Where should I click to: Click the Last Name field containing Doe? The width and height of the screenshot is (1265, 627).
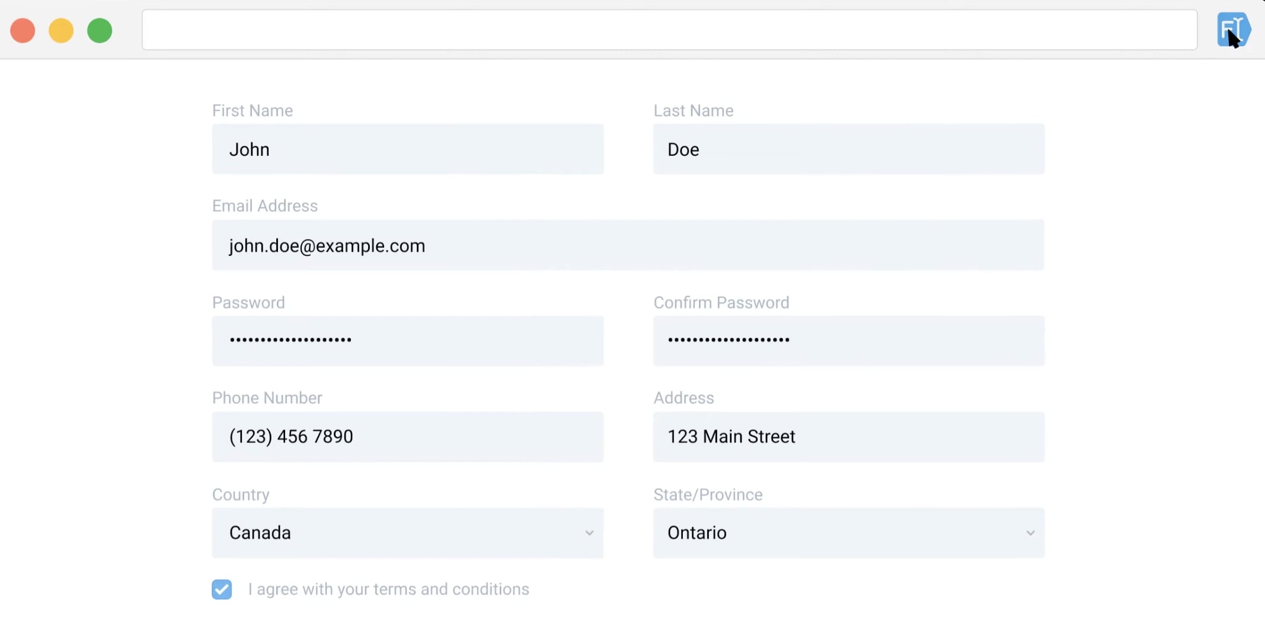click(848, 149)
